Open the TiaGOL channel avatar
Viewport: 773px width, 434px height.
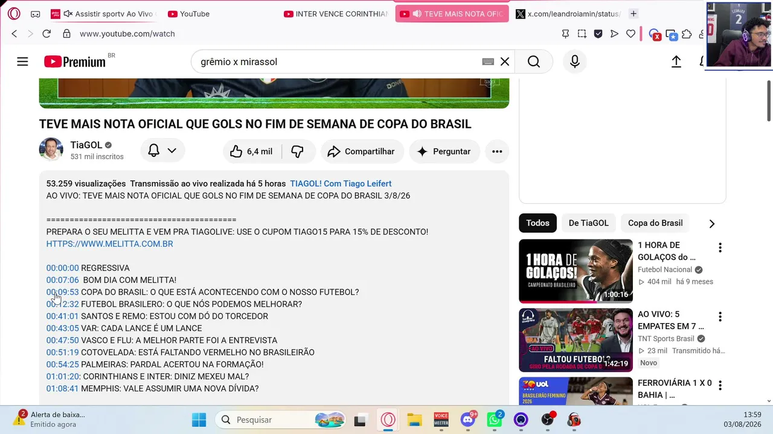[51, 149]
